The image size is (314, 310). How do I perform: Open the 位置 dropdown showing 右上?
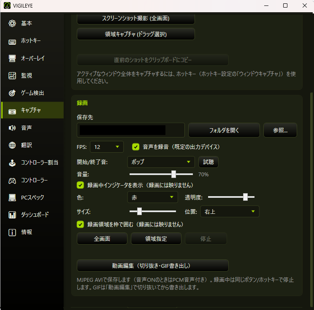(230, 212)
